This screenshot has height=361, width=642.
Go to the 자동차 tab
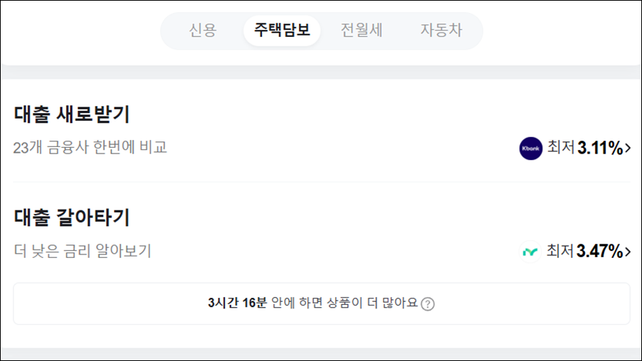coord(441,31)
